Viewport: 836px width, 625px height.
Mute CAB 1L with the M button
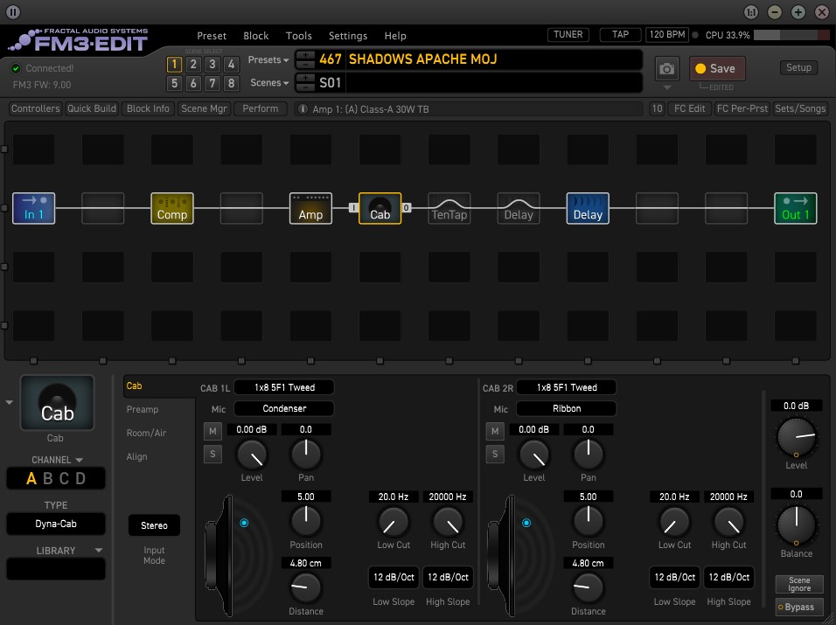click(x=212, y=431)
